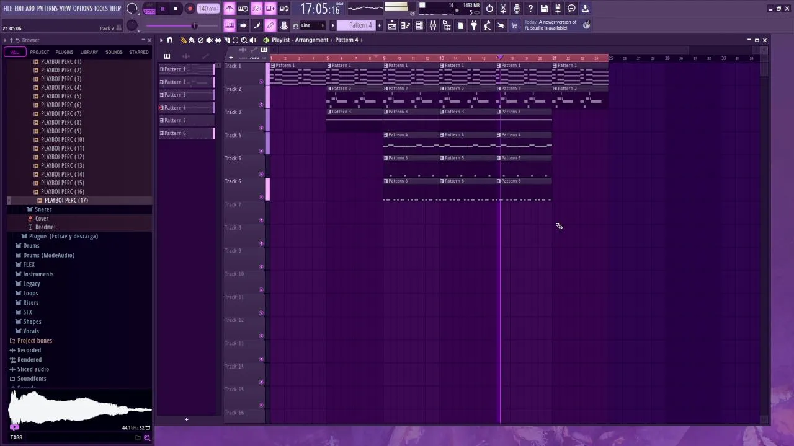This screenshot has height=446, width=794.
Task: Select the Mute tool in Playlist
Action: (x=209, y=40)
